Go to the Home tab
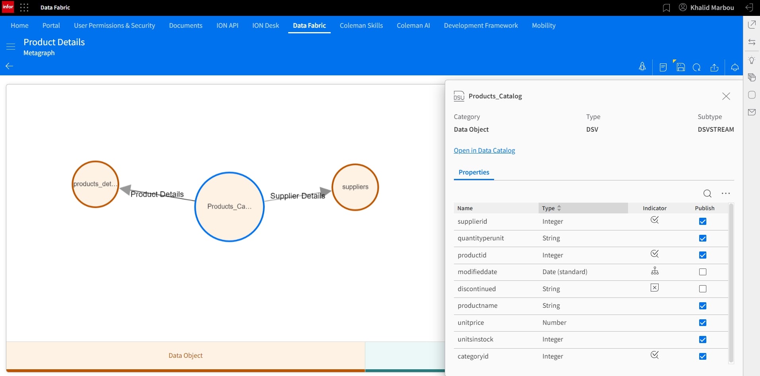This screenshot has width=760, height=376. coord(19,25)
